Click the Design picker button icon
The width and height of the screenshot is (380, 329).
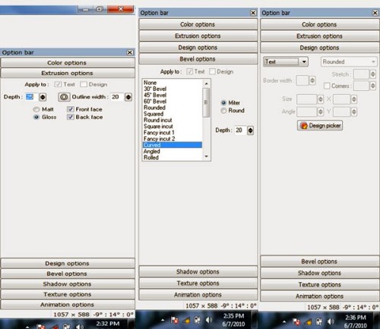point(304,125)
